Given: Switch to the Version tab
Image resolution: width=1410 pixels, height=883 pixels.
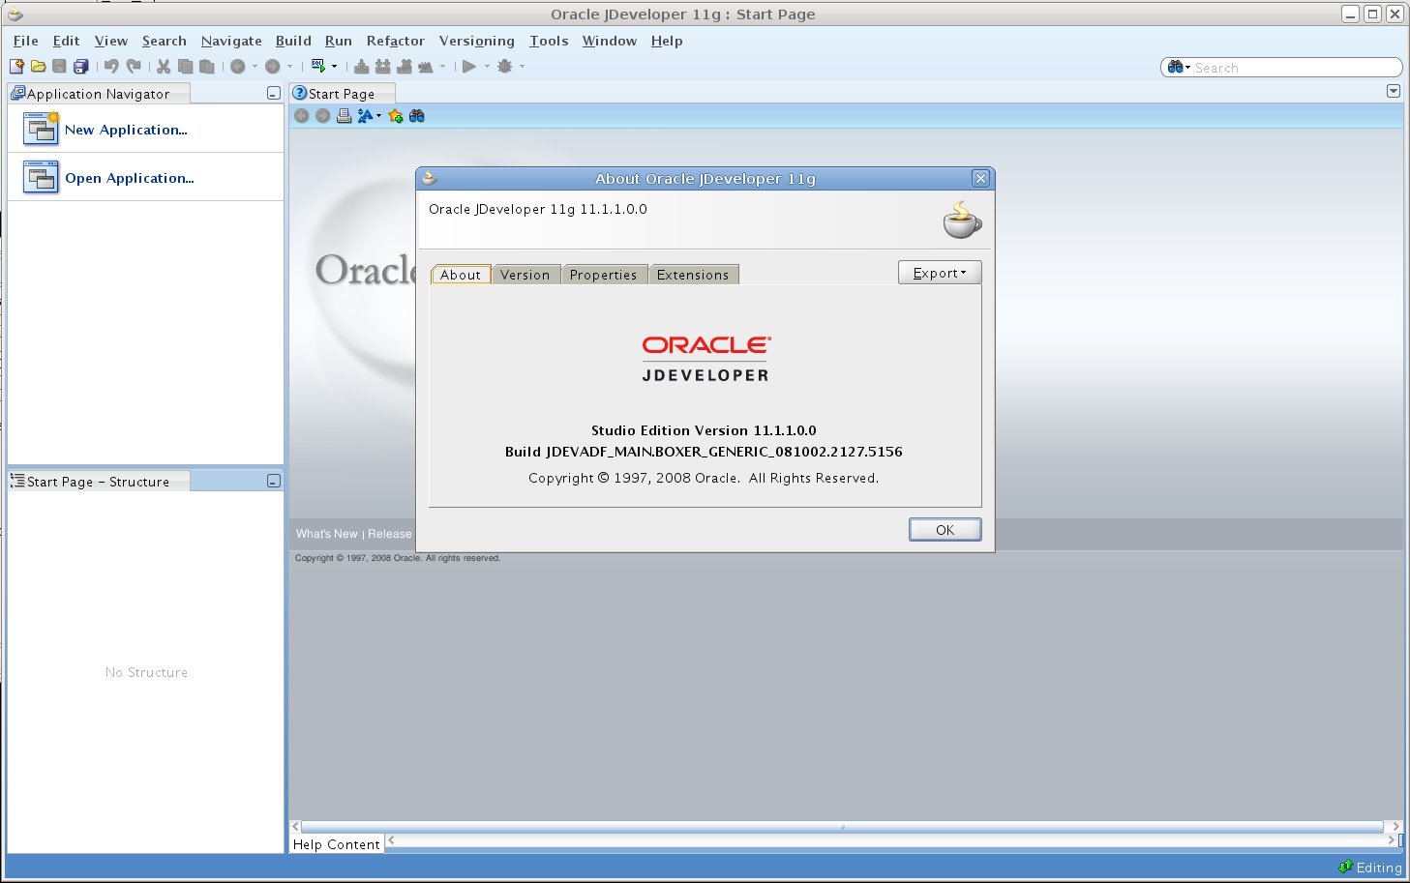Looking at the screenshot, I should point(525,275).
